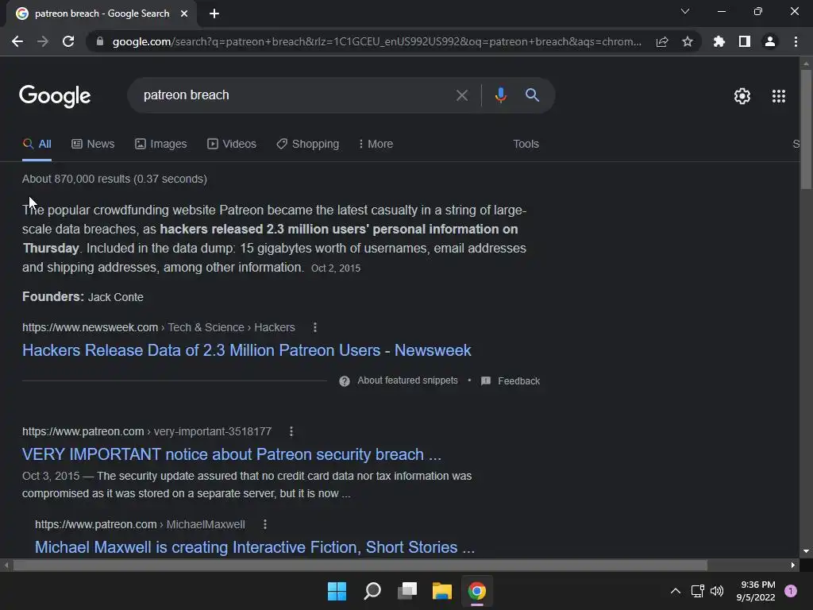Open Google quick settings gear
The width and height of the screenshot is (813, 610).
pyautogui.click(x=742, y=96)
